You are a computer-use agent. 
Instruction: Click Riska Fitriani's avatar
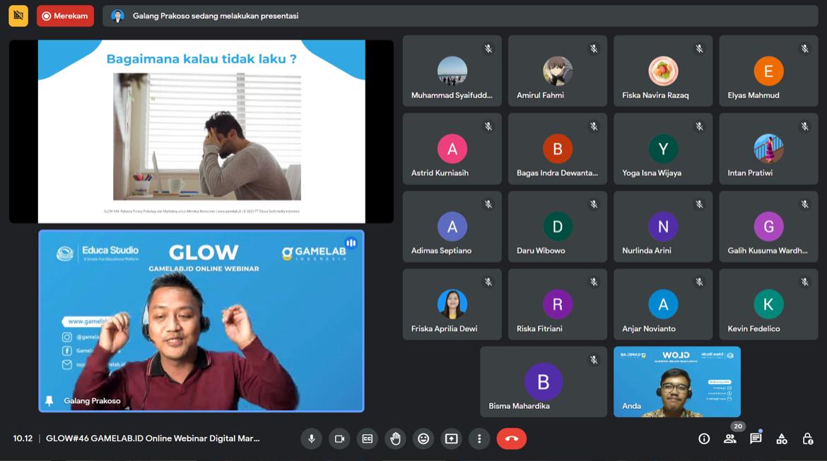click(x=558, y=304)
